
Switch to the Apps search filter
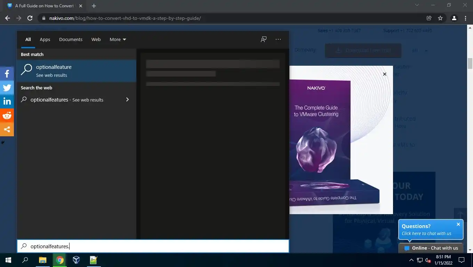[45, 39]
